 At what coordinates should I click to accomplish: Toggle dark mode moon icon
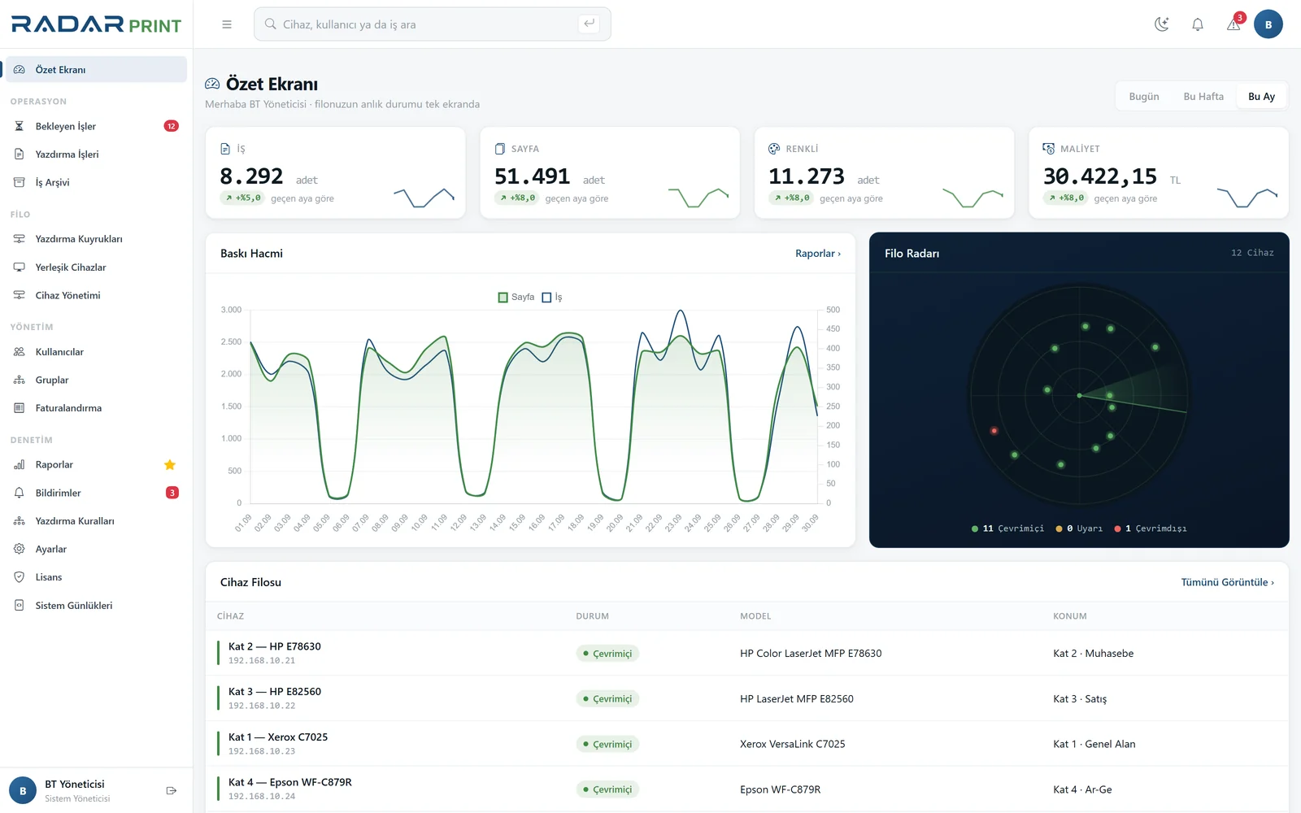point(1162,24)
